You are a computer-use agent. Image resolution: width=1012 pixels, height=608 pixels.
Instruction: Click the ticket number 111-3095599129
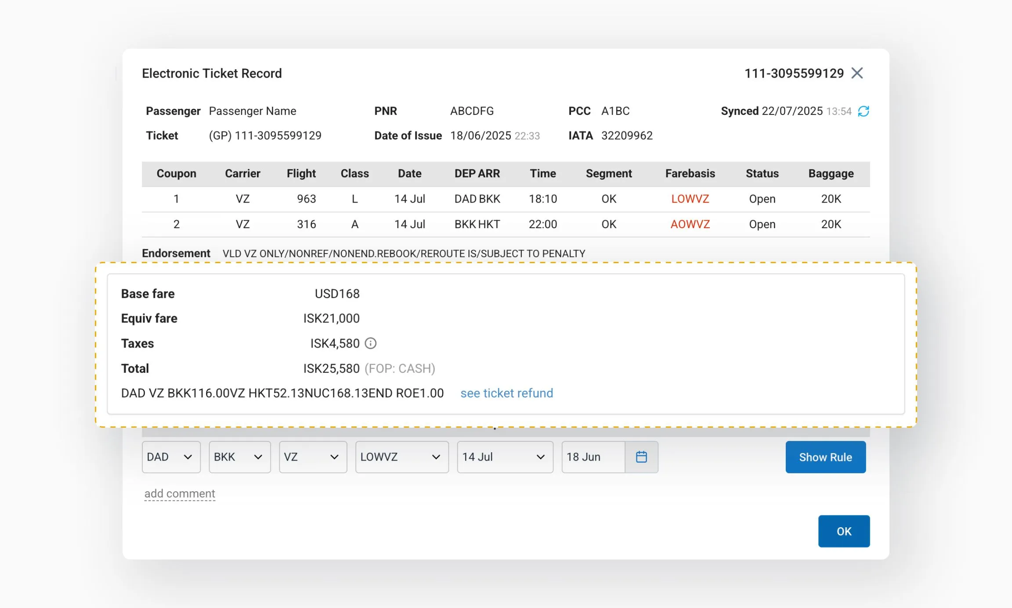coord(793,73)
